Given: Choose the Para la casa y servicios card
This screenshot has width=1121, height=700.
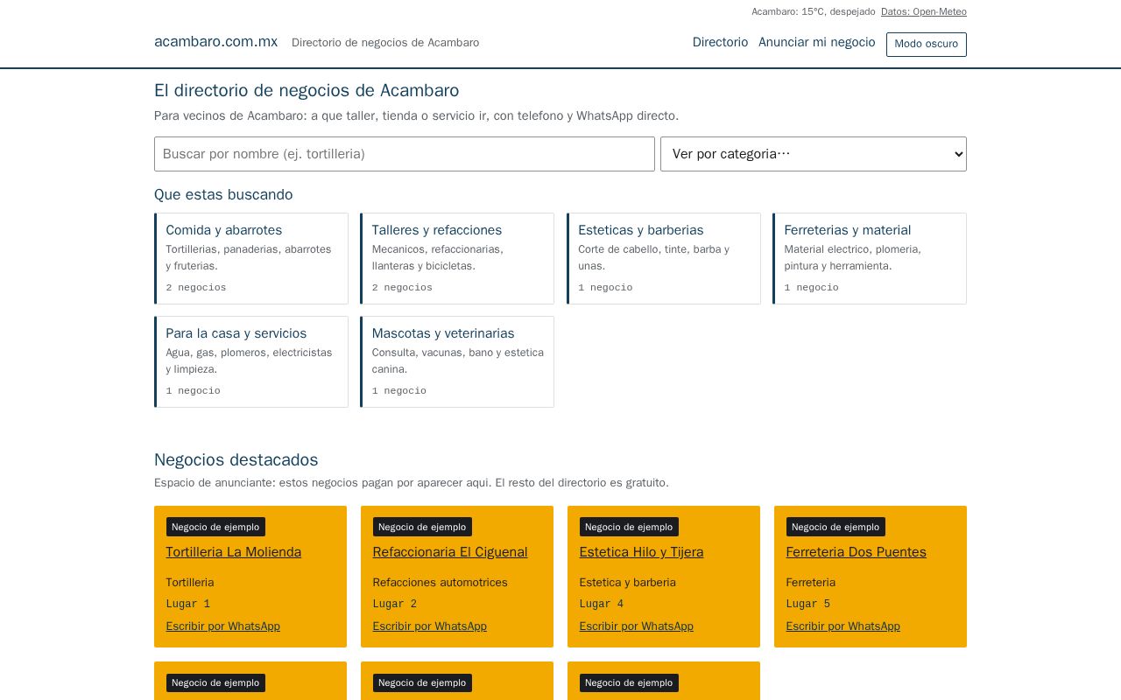Looking at the screenshot, I should point(251,361).
